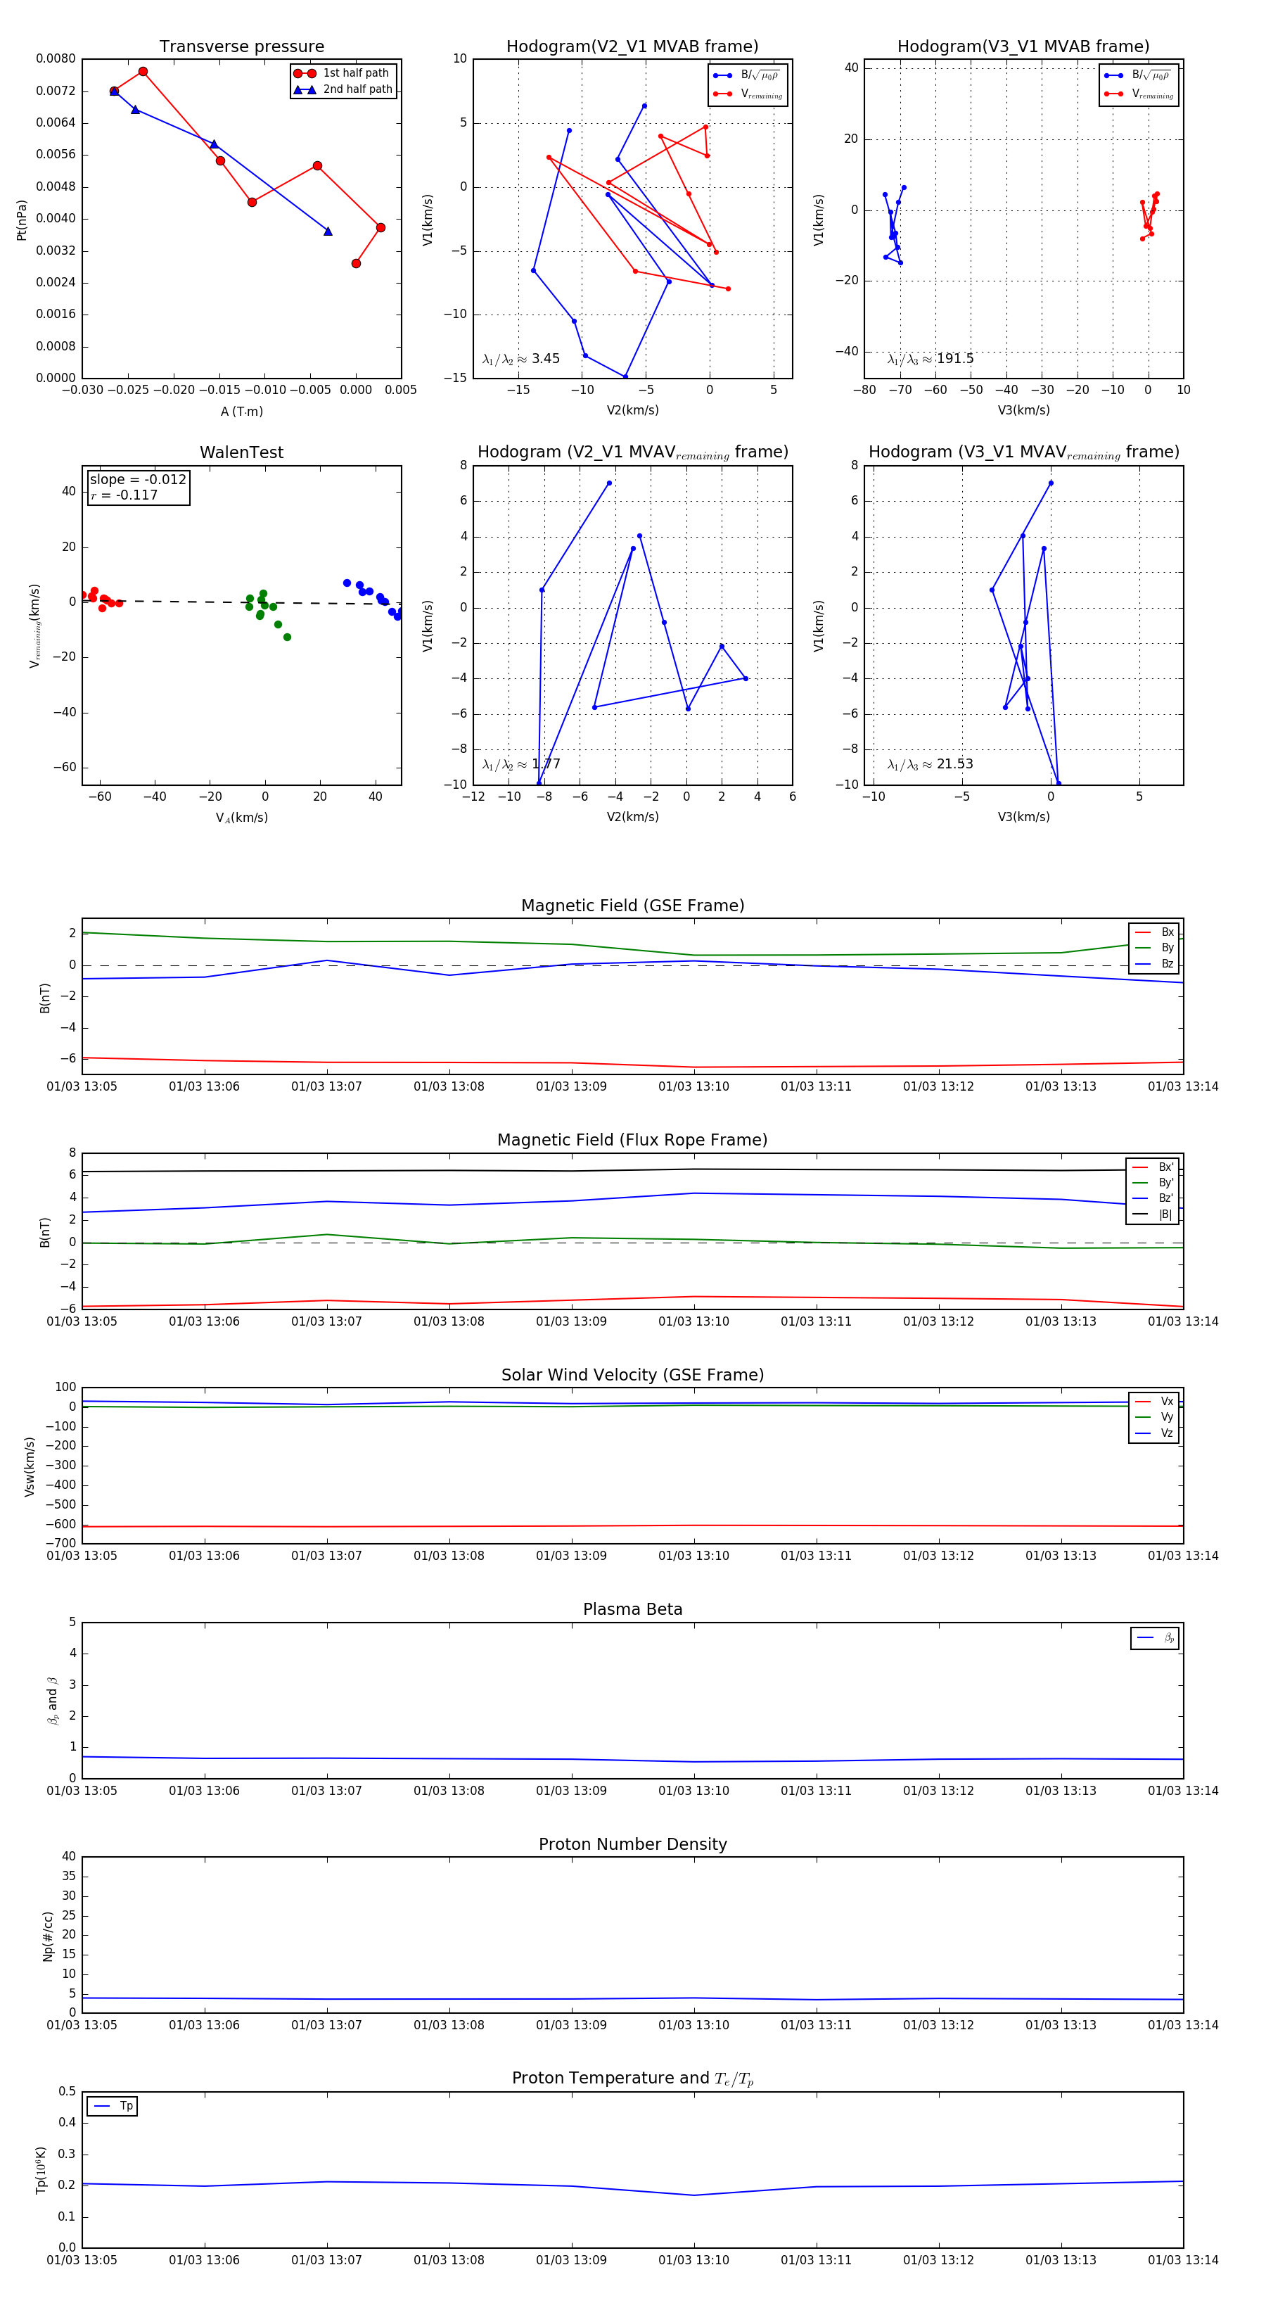
Task: Click the 'A (T·m)' x-axis label
Action: (241, 411)
